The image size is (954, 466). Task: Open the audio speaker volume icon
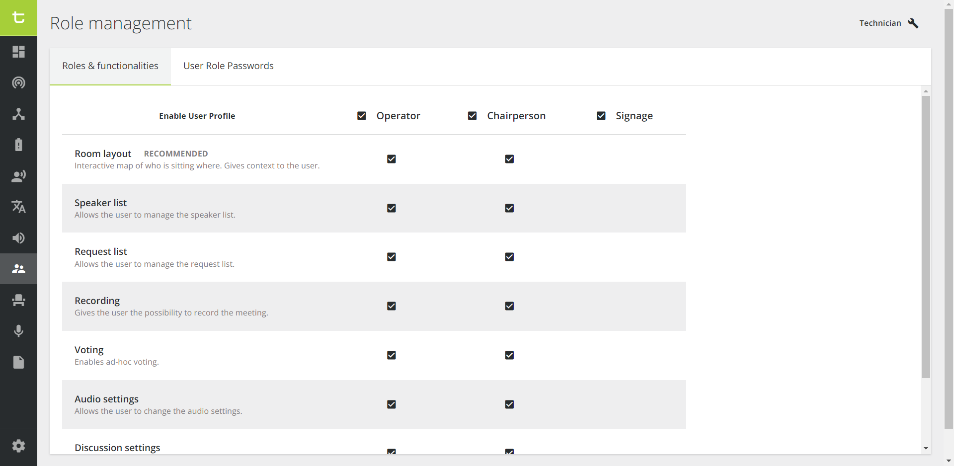(18, 238)
